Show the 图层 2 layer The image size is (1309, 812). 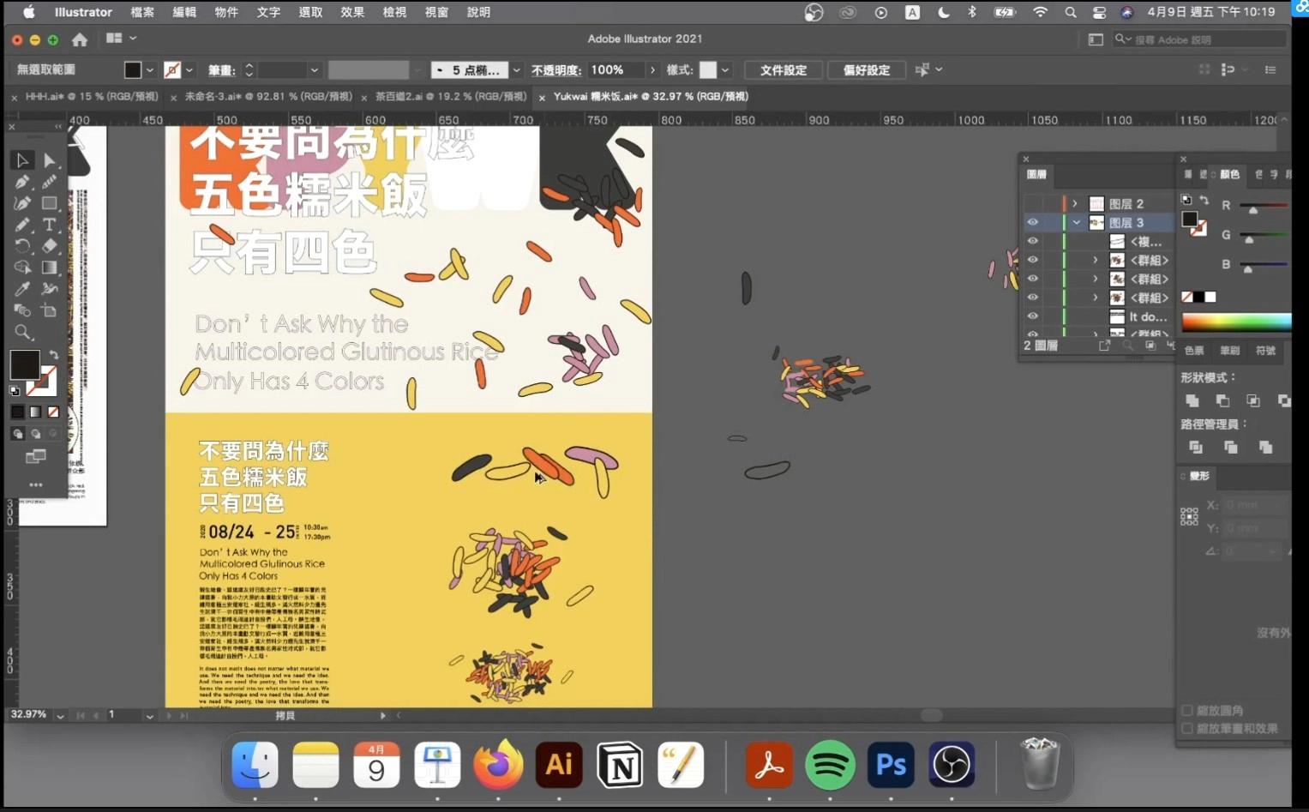pos(1033,203)
